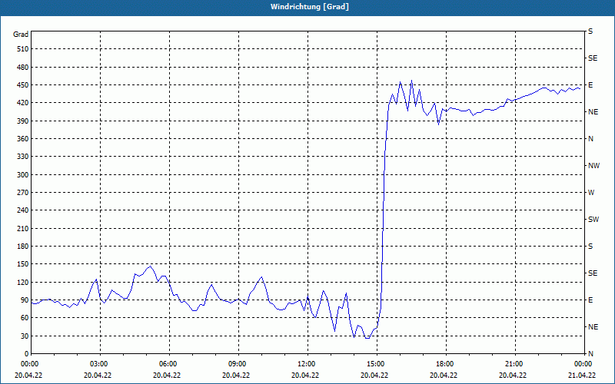The width and height of the screenshot is (615, 384).
Task: Click the 03:00 time label
Action: click(x=101, y=364)
